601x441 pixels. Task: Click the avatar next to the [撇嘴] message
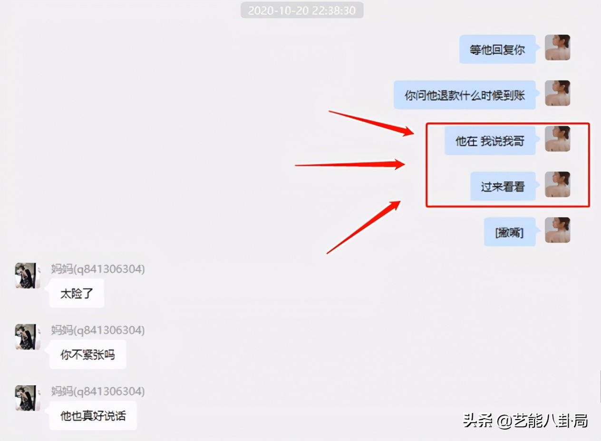coord(557,230)
